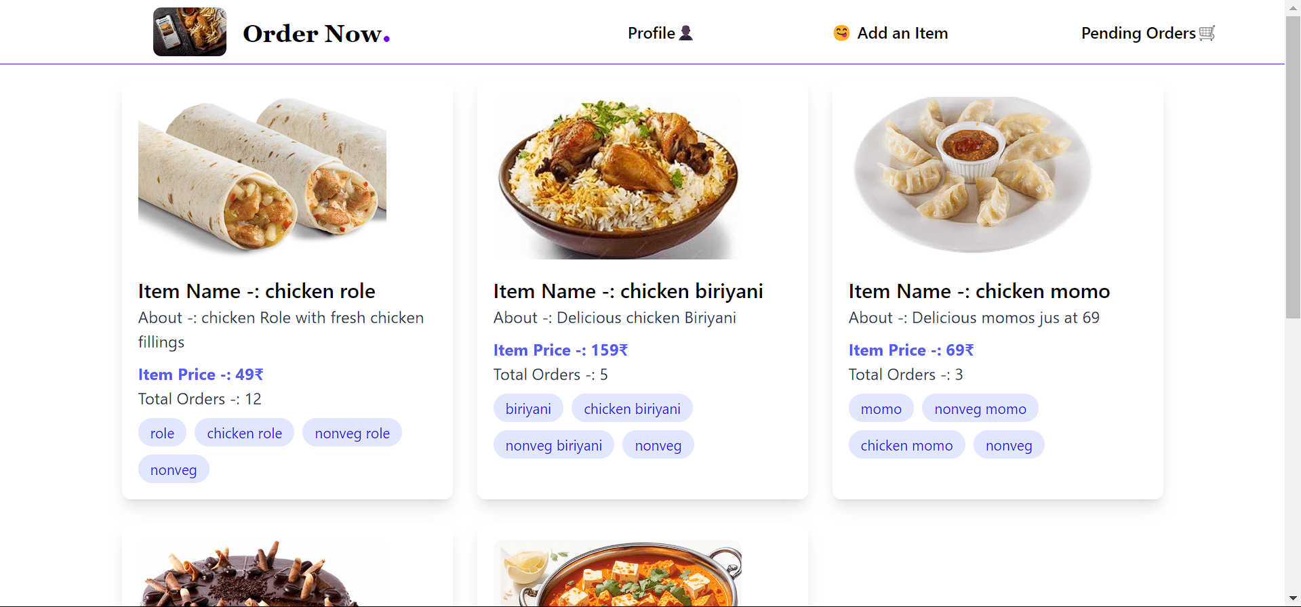Select the chicken biriyani bowl image
Screen dimensions: 1301x607
[618, 177]
